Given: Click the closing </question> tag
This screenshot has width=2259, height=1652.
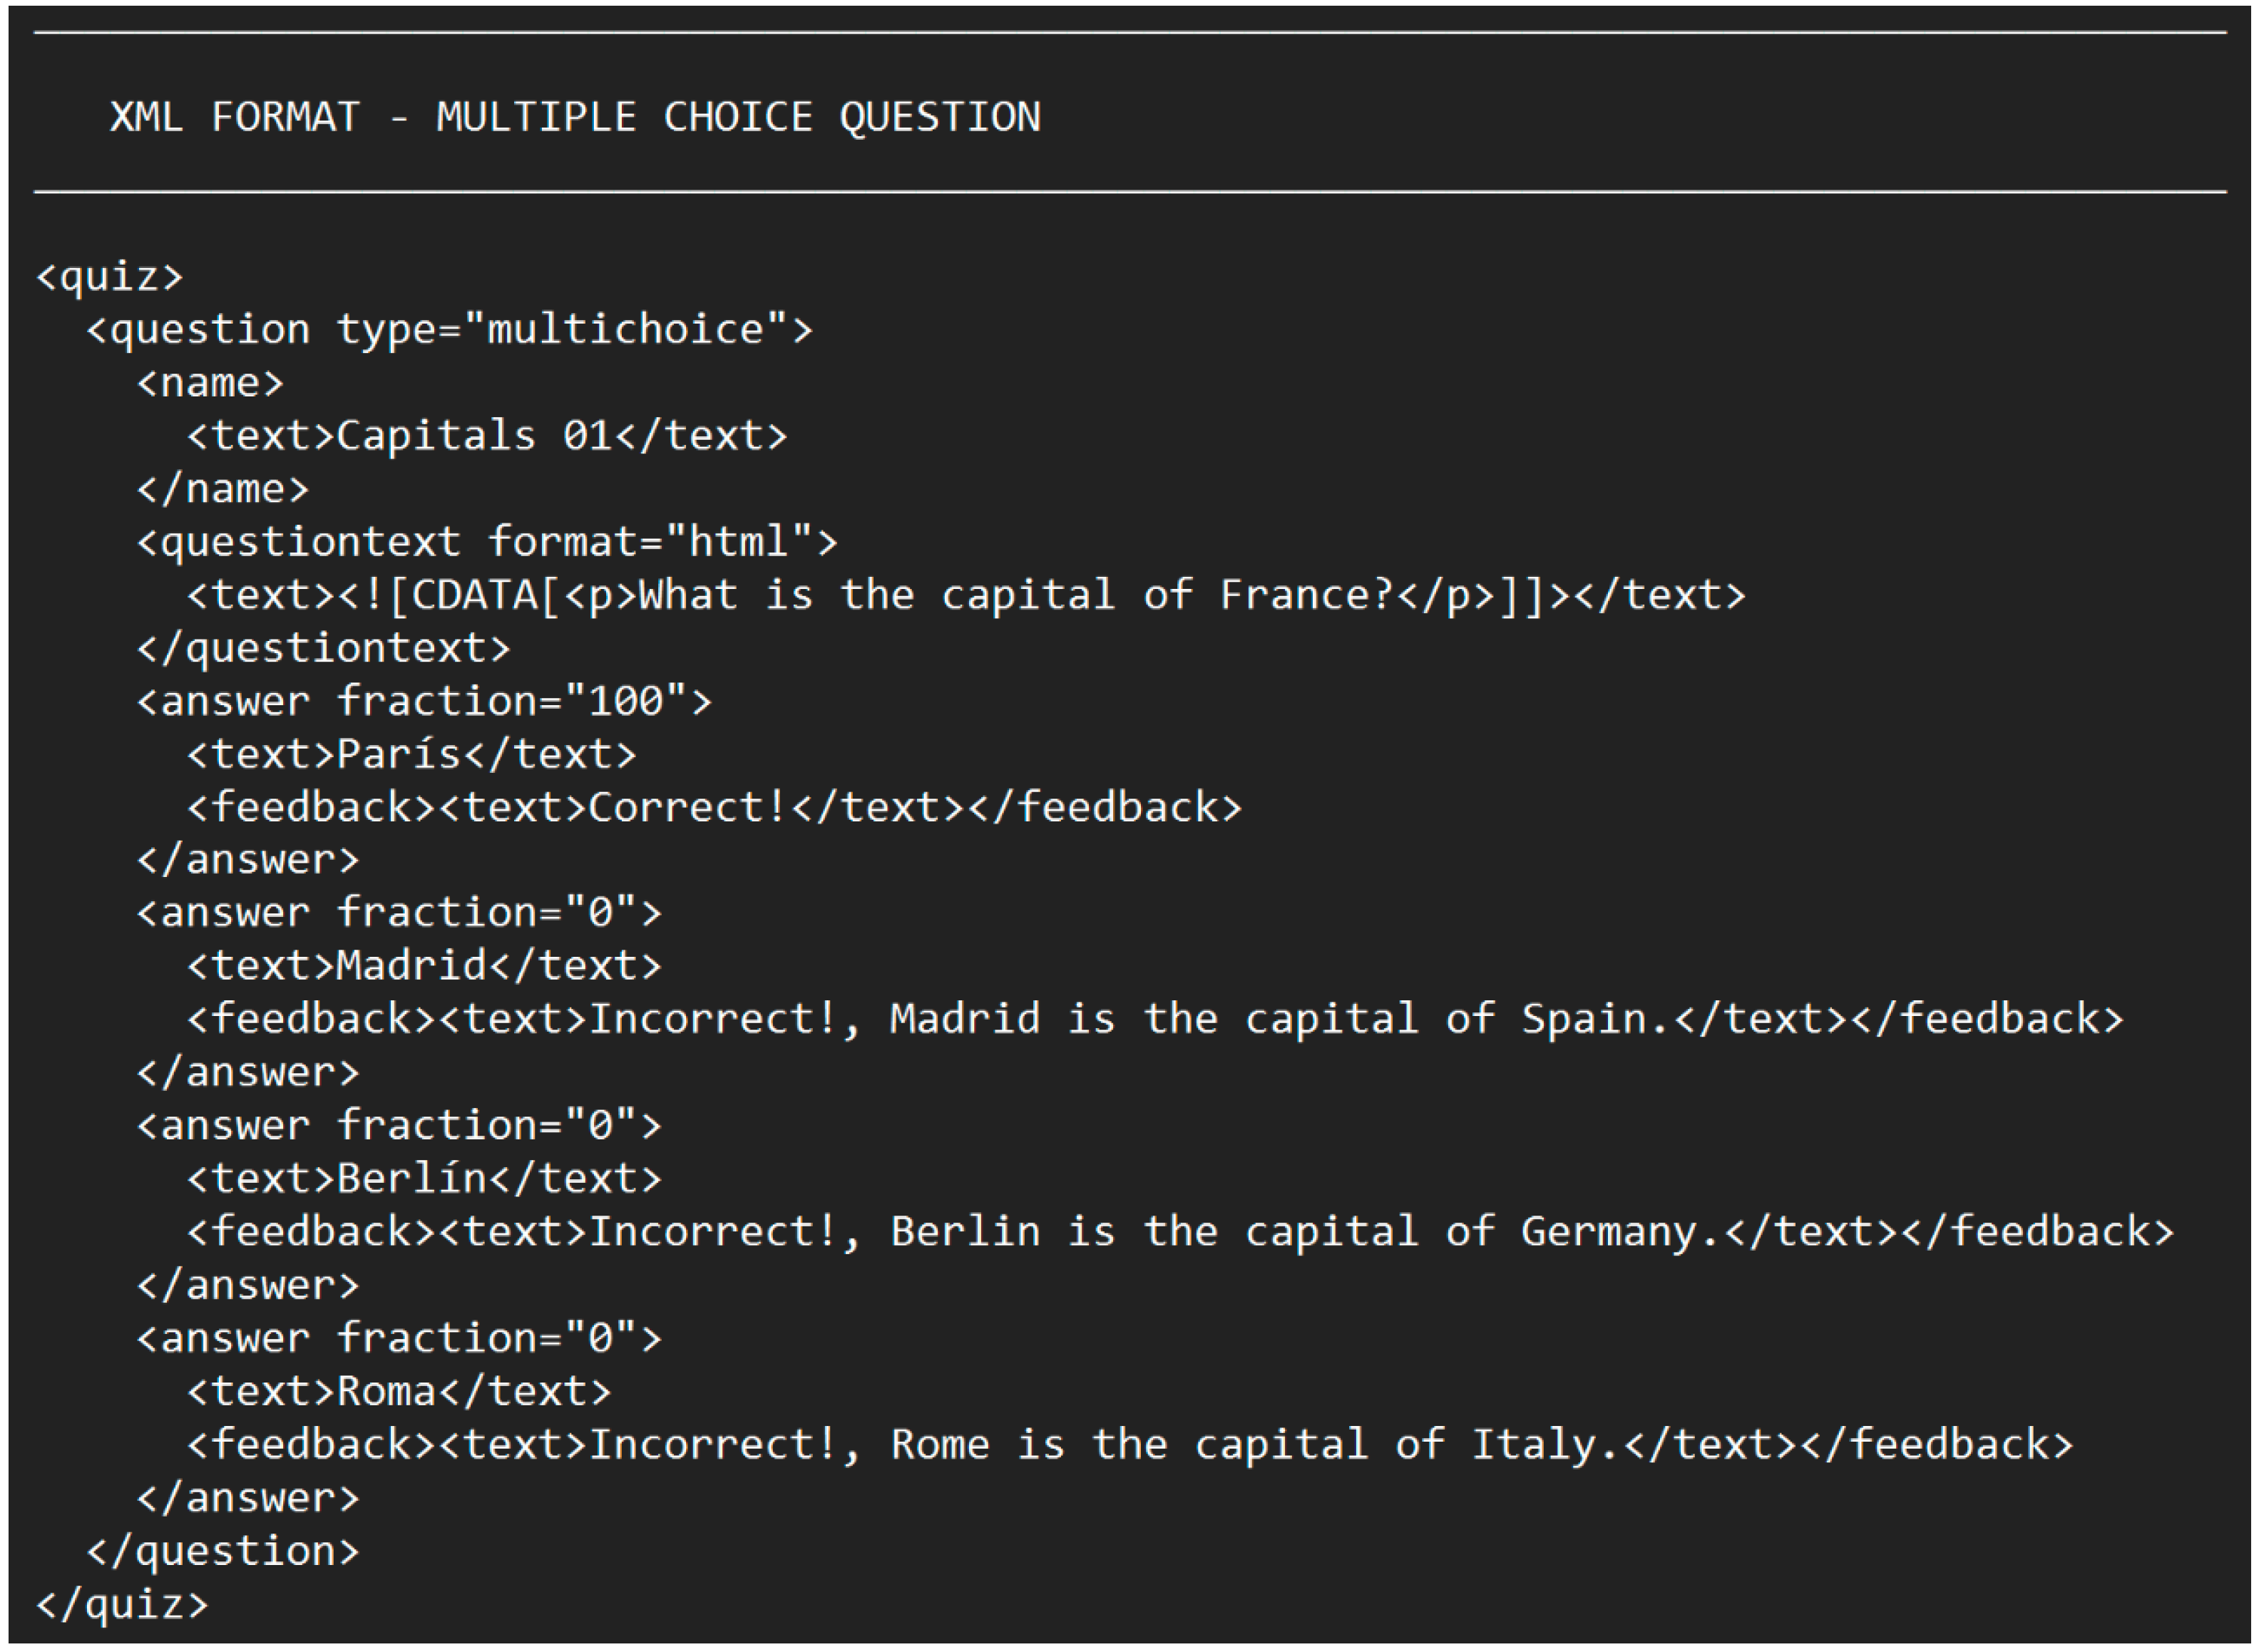Looking at the screenshot, I should point(223,1551).
